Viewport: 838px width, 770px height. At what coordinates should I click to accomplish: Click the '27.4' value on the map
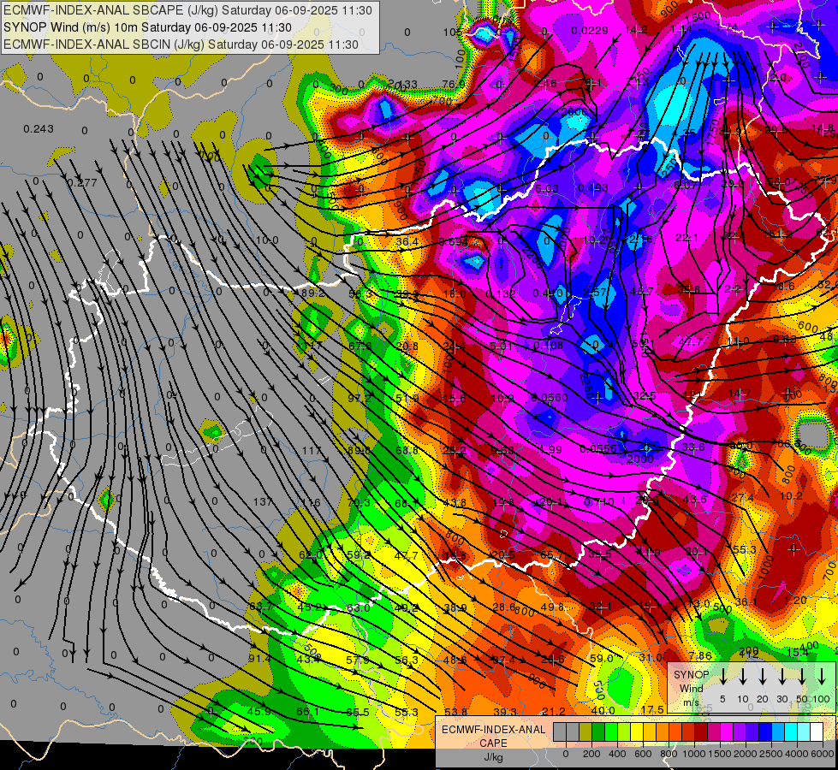742,497
